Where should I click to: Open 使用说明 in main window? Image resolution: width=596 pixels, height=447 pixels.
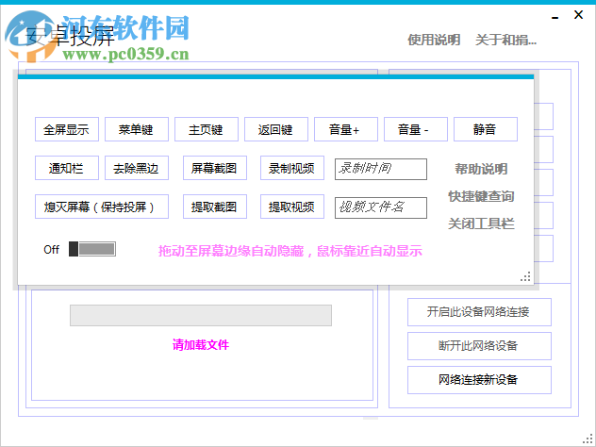click(434, 40)
